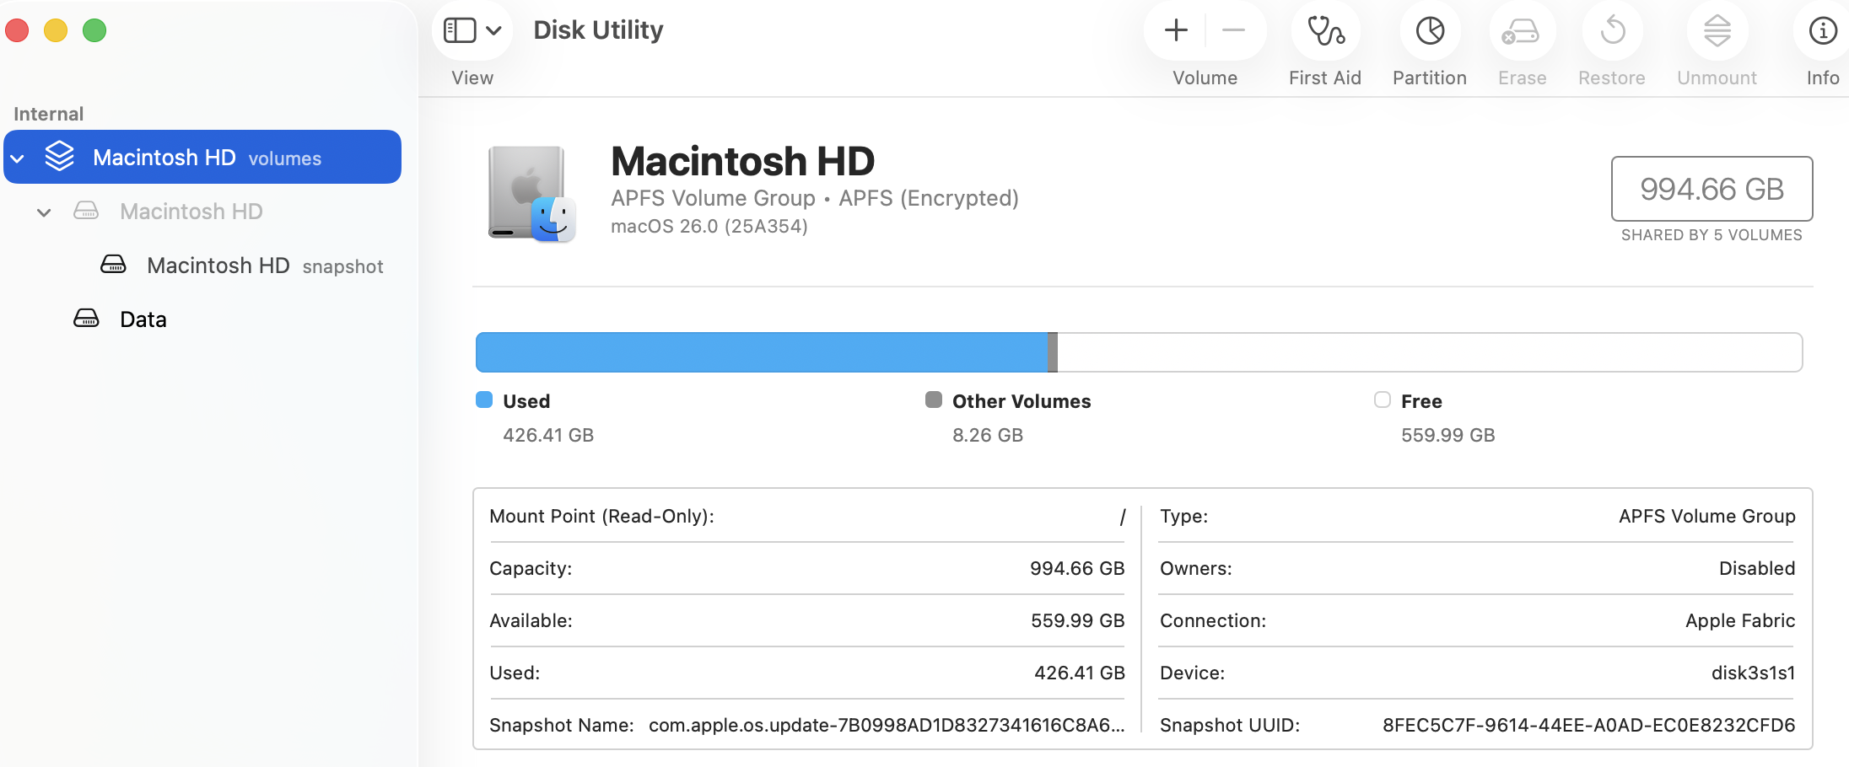Click the Used 426.41 GB table value
Viewport: 1849px width, 767px height.
[1080, 673]
